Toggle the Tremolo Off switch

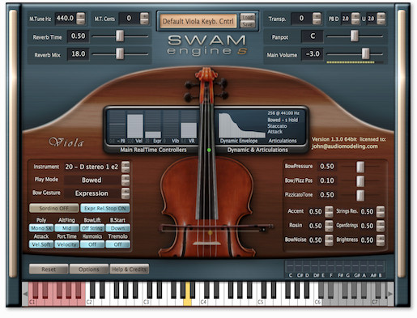point(118,244)
